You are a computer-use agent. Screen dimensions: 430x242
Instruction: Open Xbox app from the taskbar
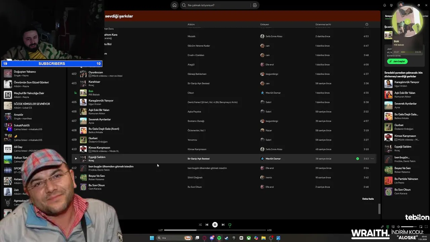pos(249,238)
